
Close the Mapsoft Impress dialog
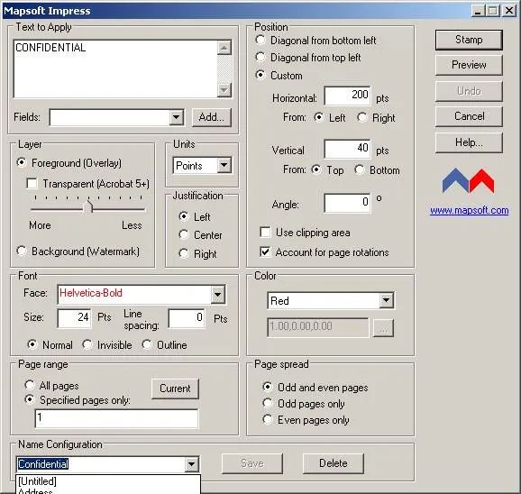[508, 11]
